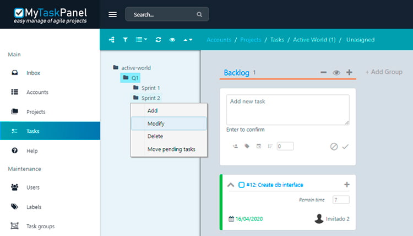Open the filter funnel tool
Image resolution: width=413 pixels, height=236 pixels.
pos(126,40)
